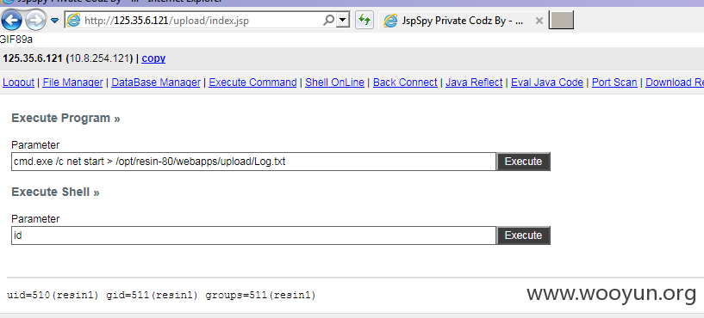Click the Execute Program heading
Viewport: 704px width, 318px height.
click(x=65, y=119)
